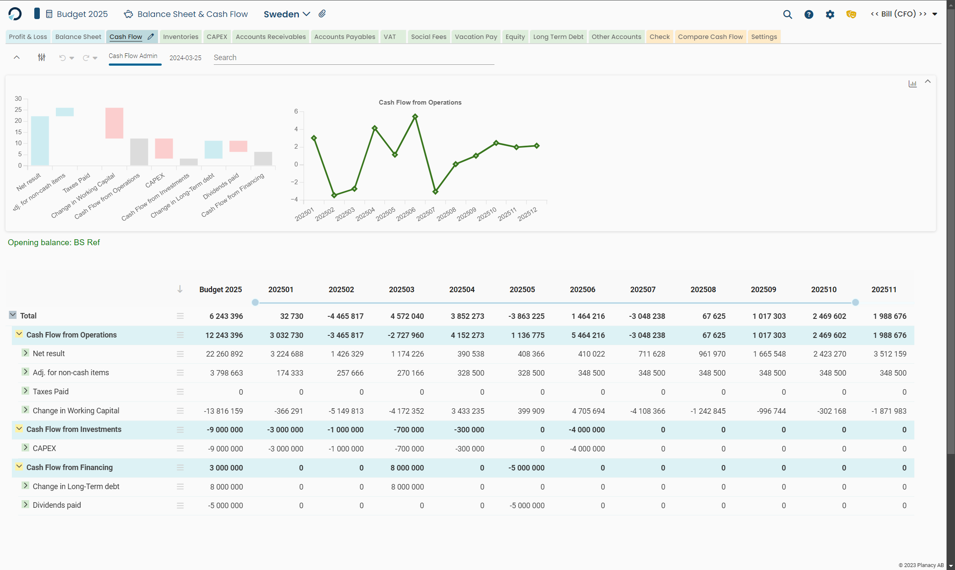
Task: Expand the Change in Working Capital row
Action: 25,410
